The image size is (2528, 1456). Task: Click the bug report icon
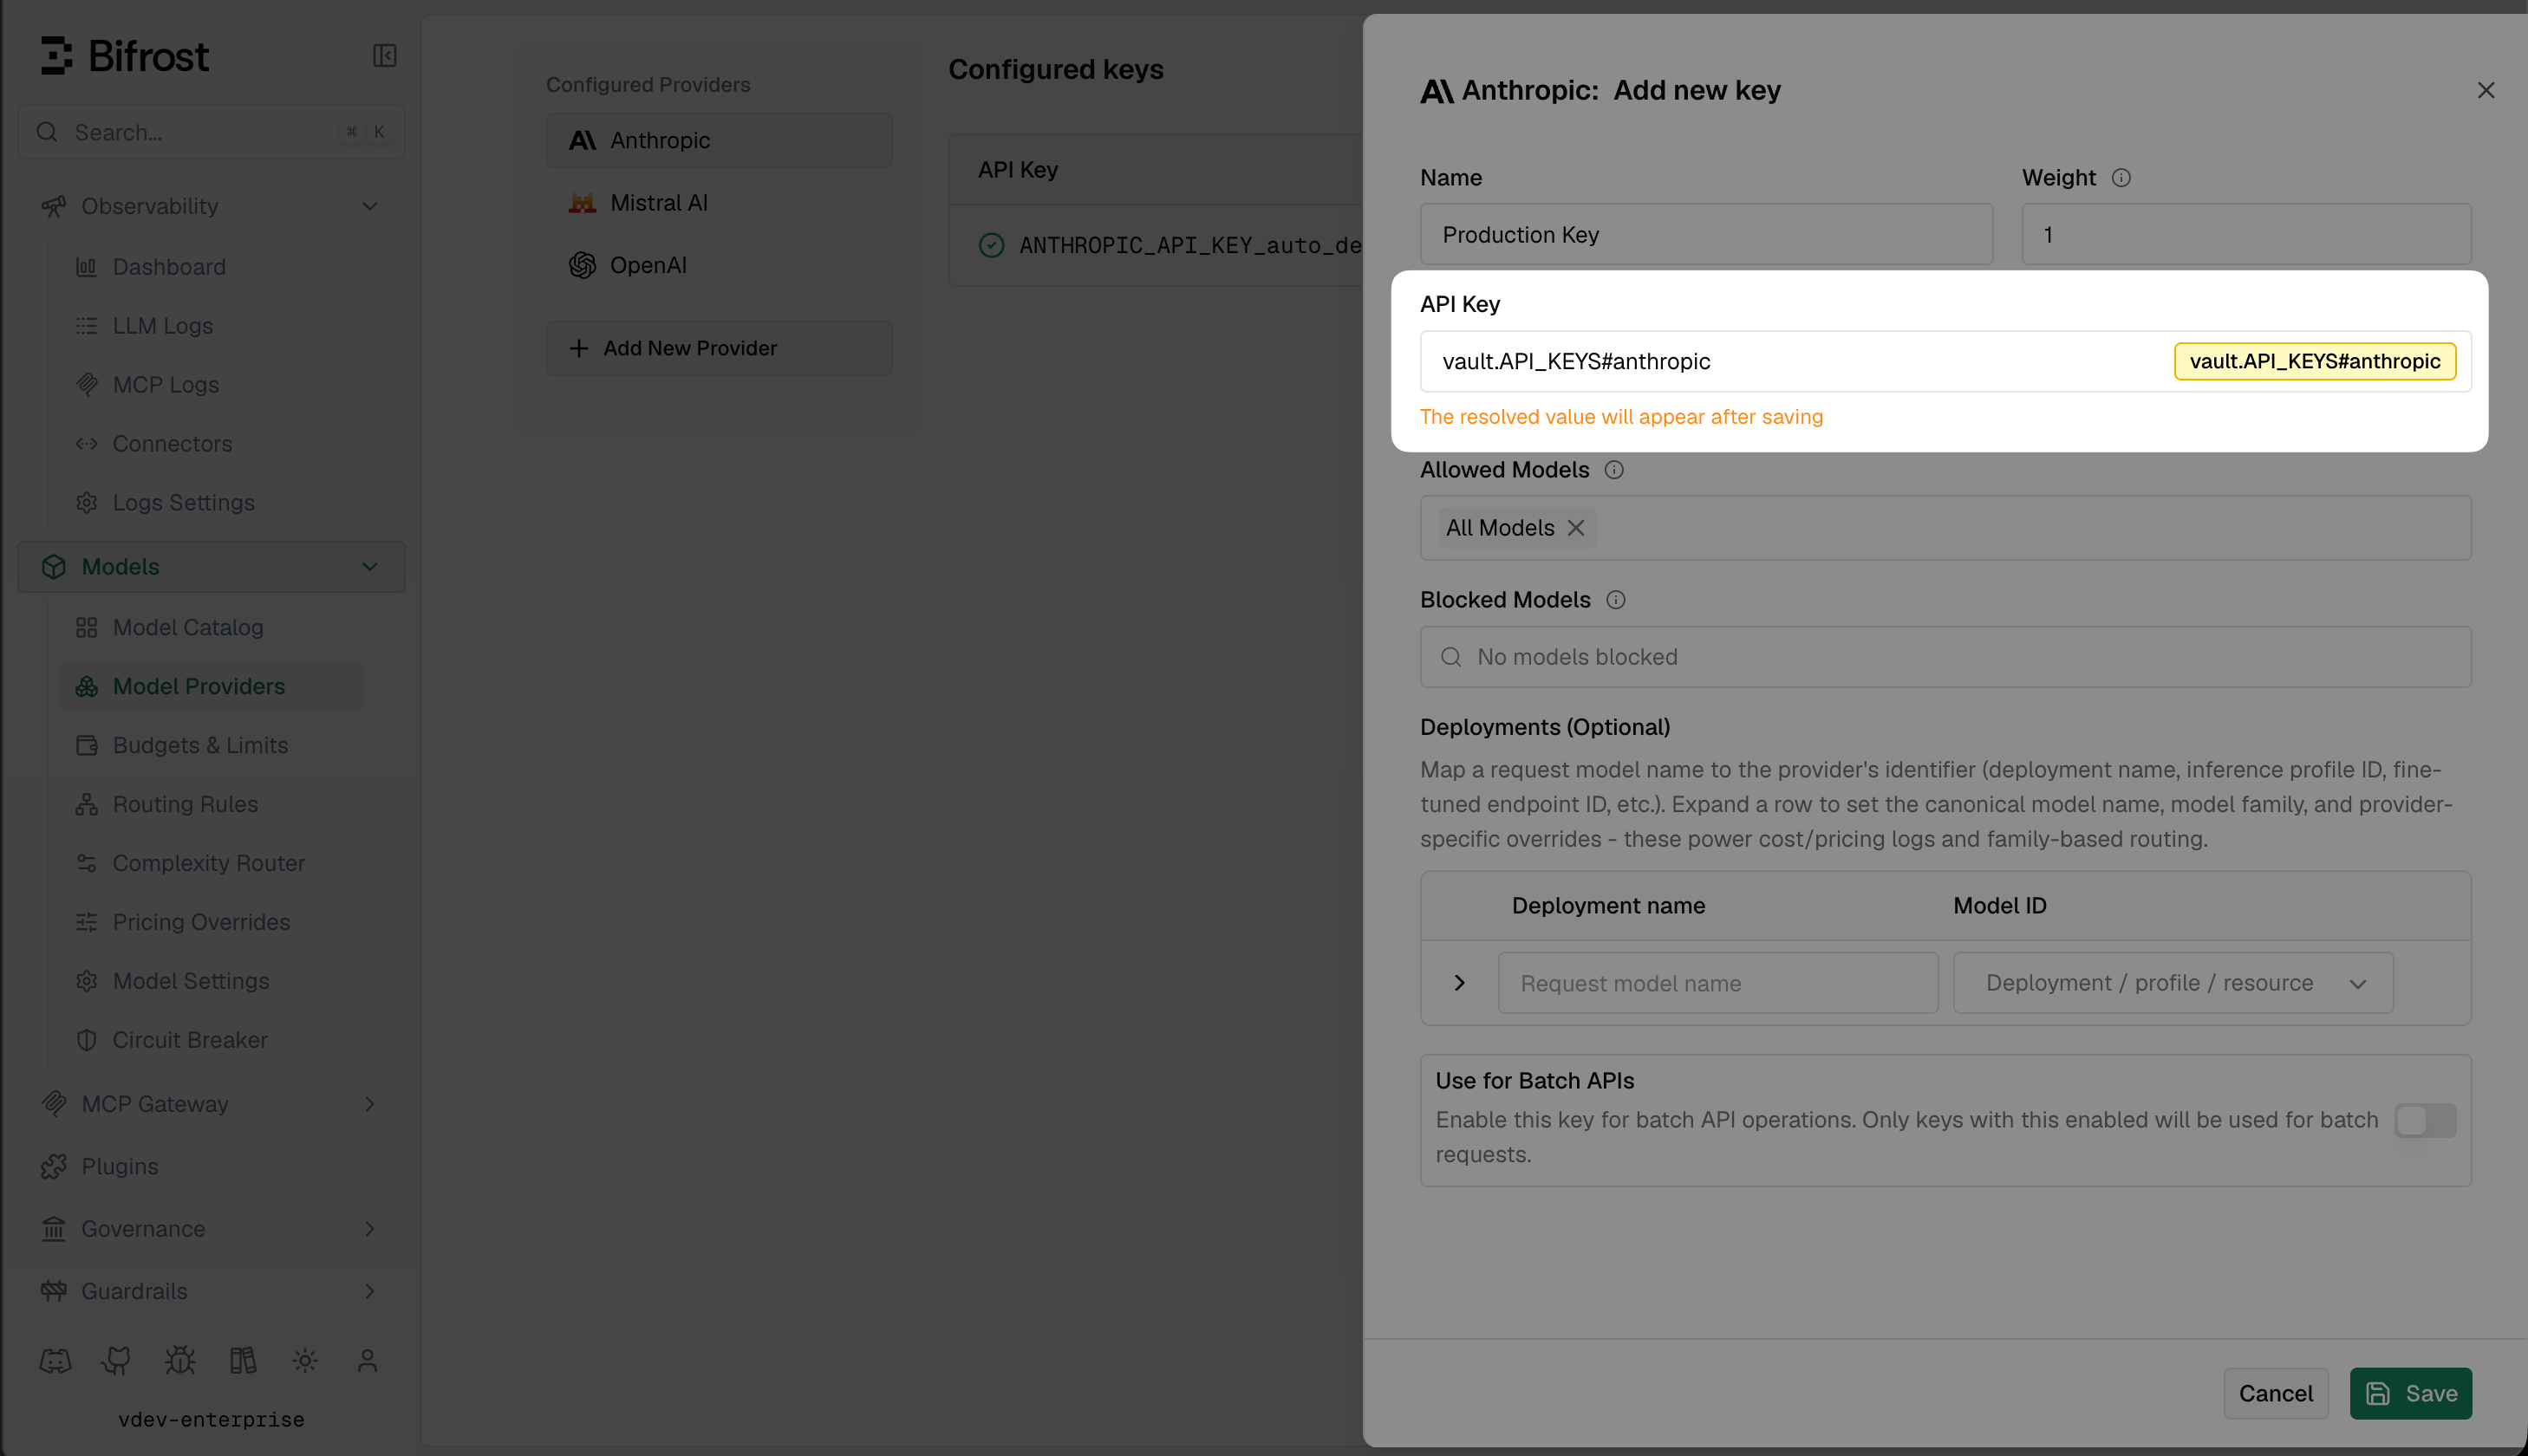180,1360
